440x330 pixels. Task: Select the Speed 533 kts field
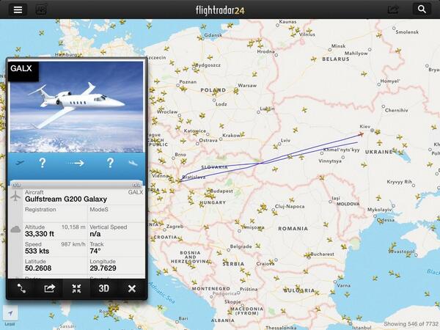click(55, 248)
